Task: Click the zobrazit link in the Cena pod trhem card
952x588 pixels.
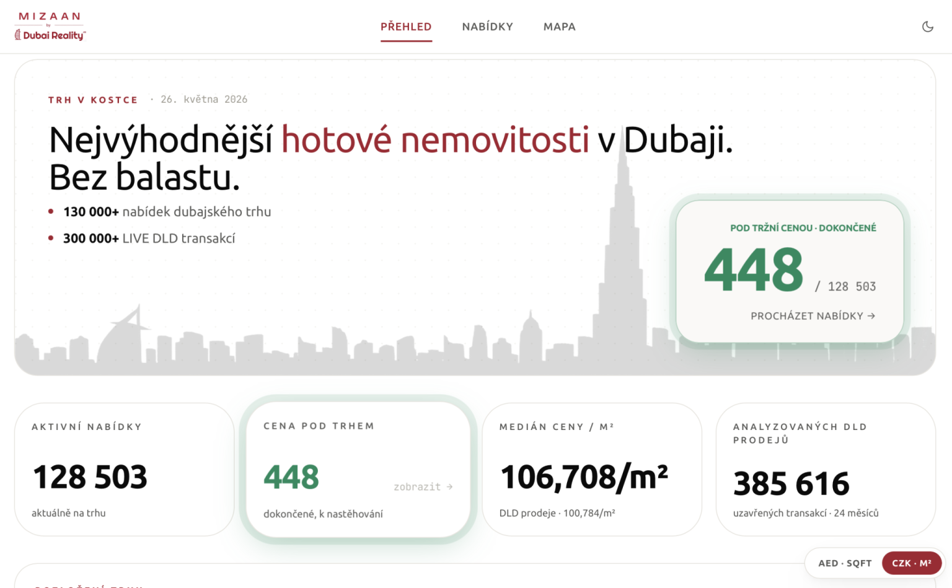Action: point(423,487)
